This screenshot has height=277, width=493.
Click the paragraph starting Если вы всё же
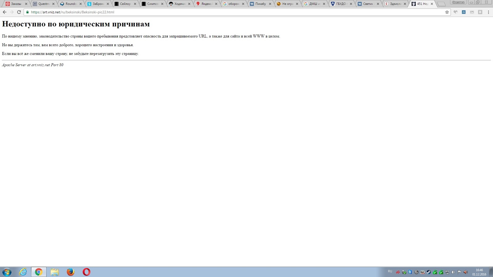pyautogui.click(x=70, y=54)
